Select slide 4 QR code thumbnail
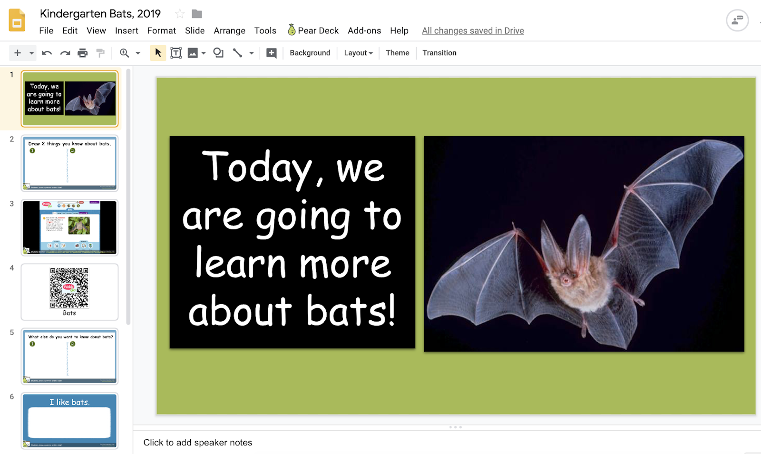Viewport: 761px width, 454px height. click(69, 292)
